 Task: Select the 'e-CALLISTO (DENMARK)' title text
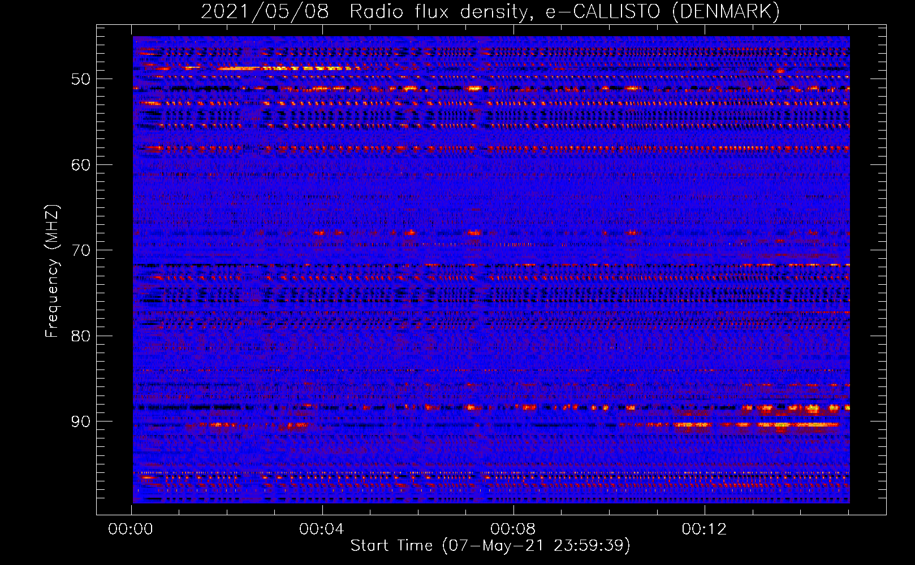[663, 12]
